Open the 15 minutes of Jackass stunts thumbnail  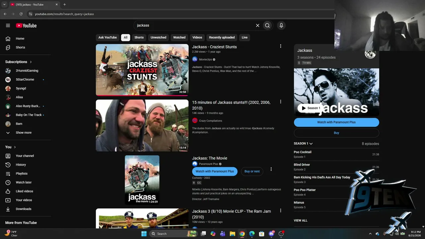142,125
